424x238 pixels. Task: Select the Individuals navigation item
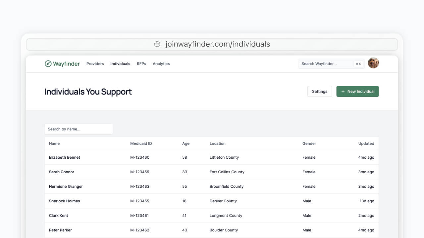point(120,63)
